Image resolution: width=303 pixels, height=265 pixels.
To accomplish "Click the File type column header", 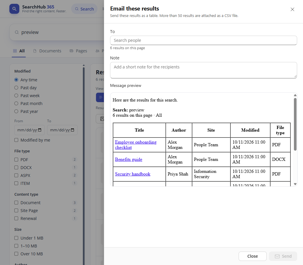I will click(x=280, y=130).
